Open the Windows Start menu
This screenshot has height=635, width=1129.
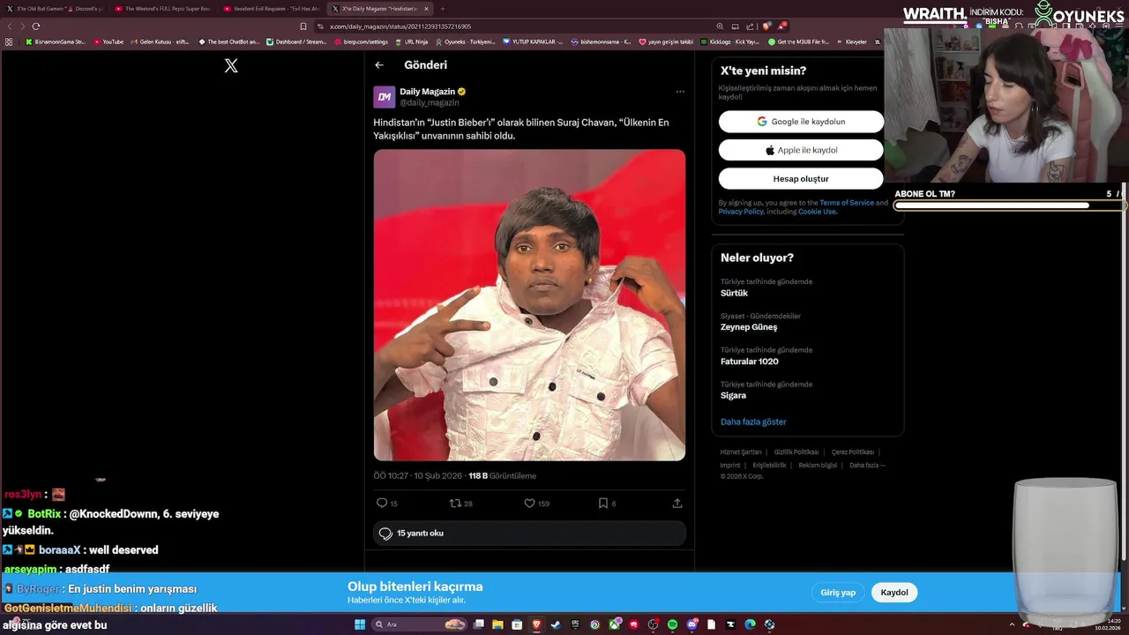(360, 624)
